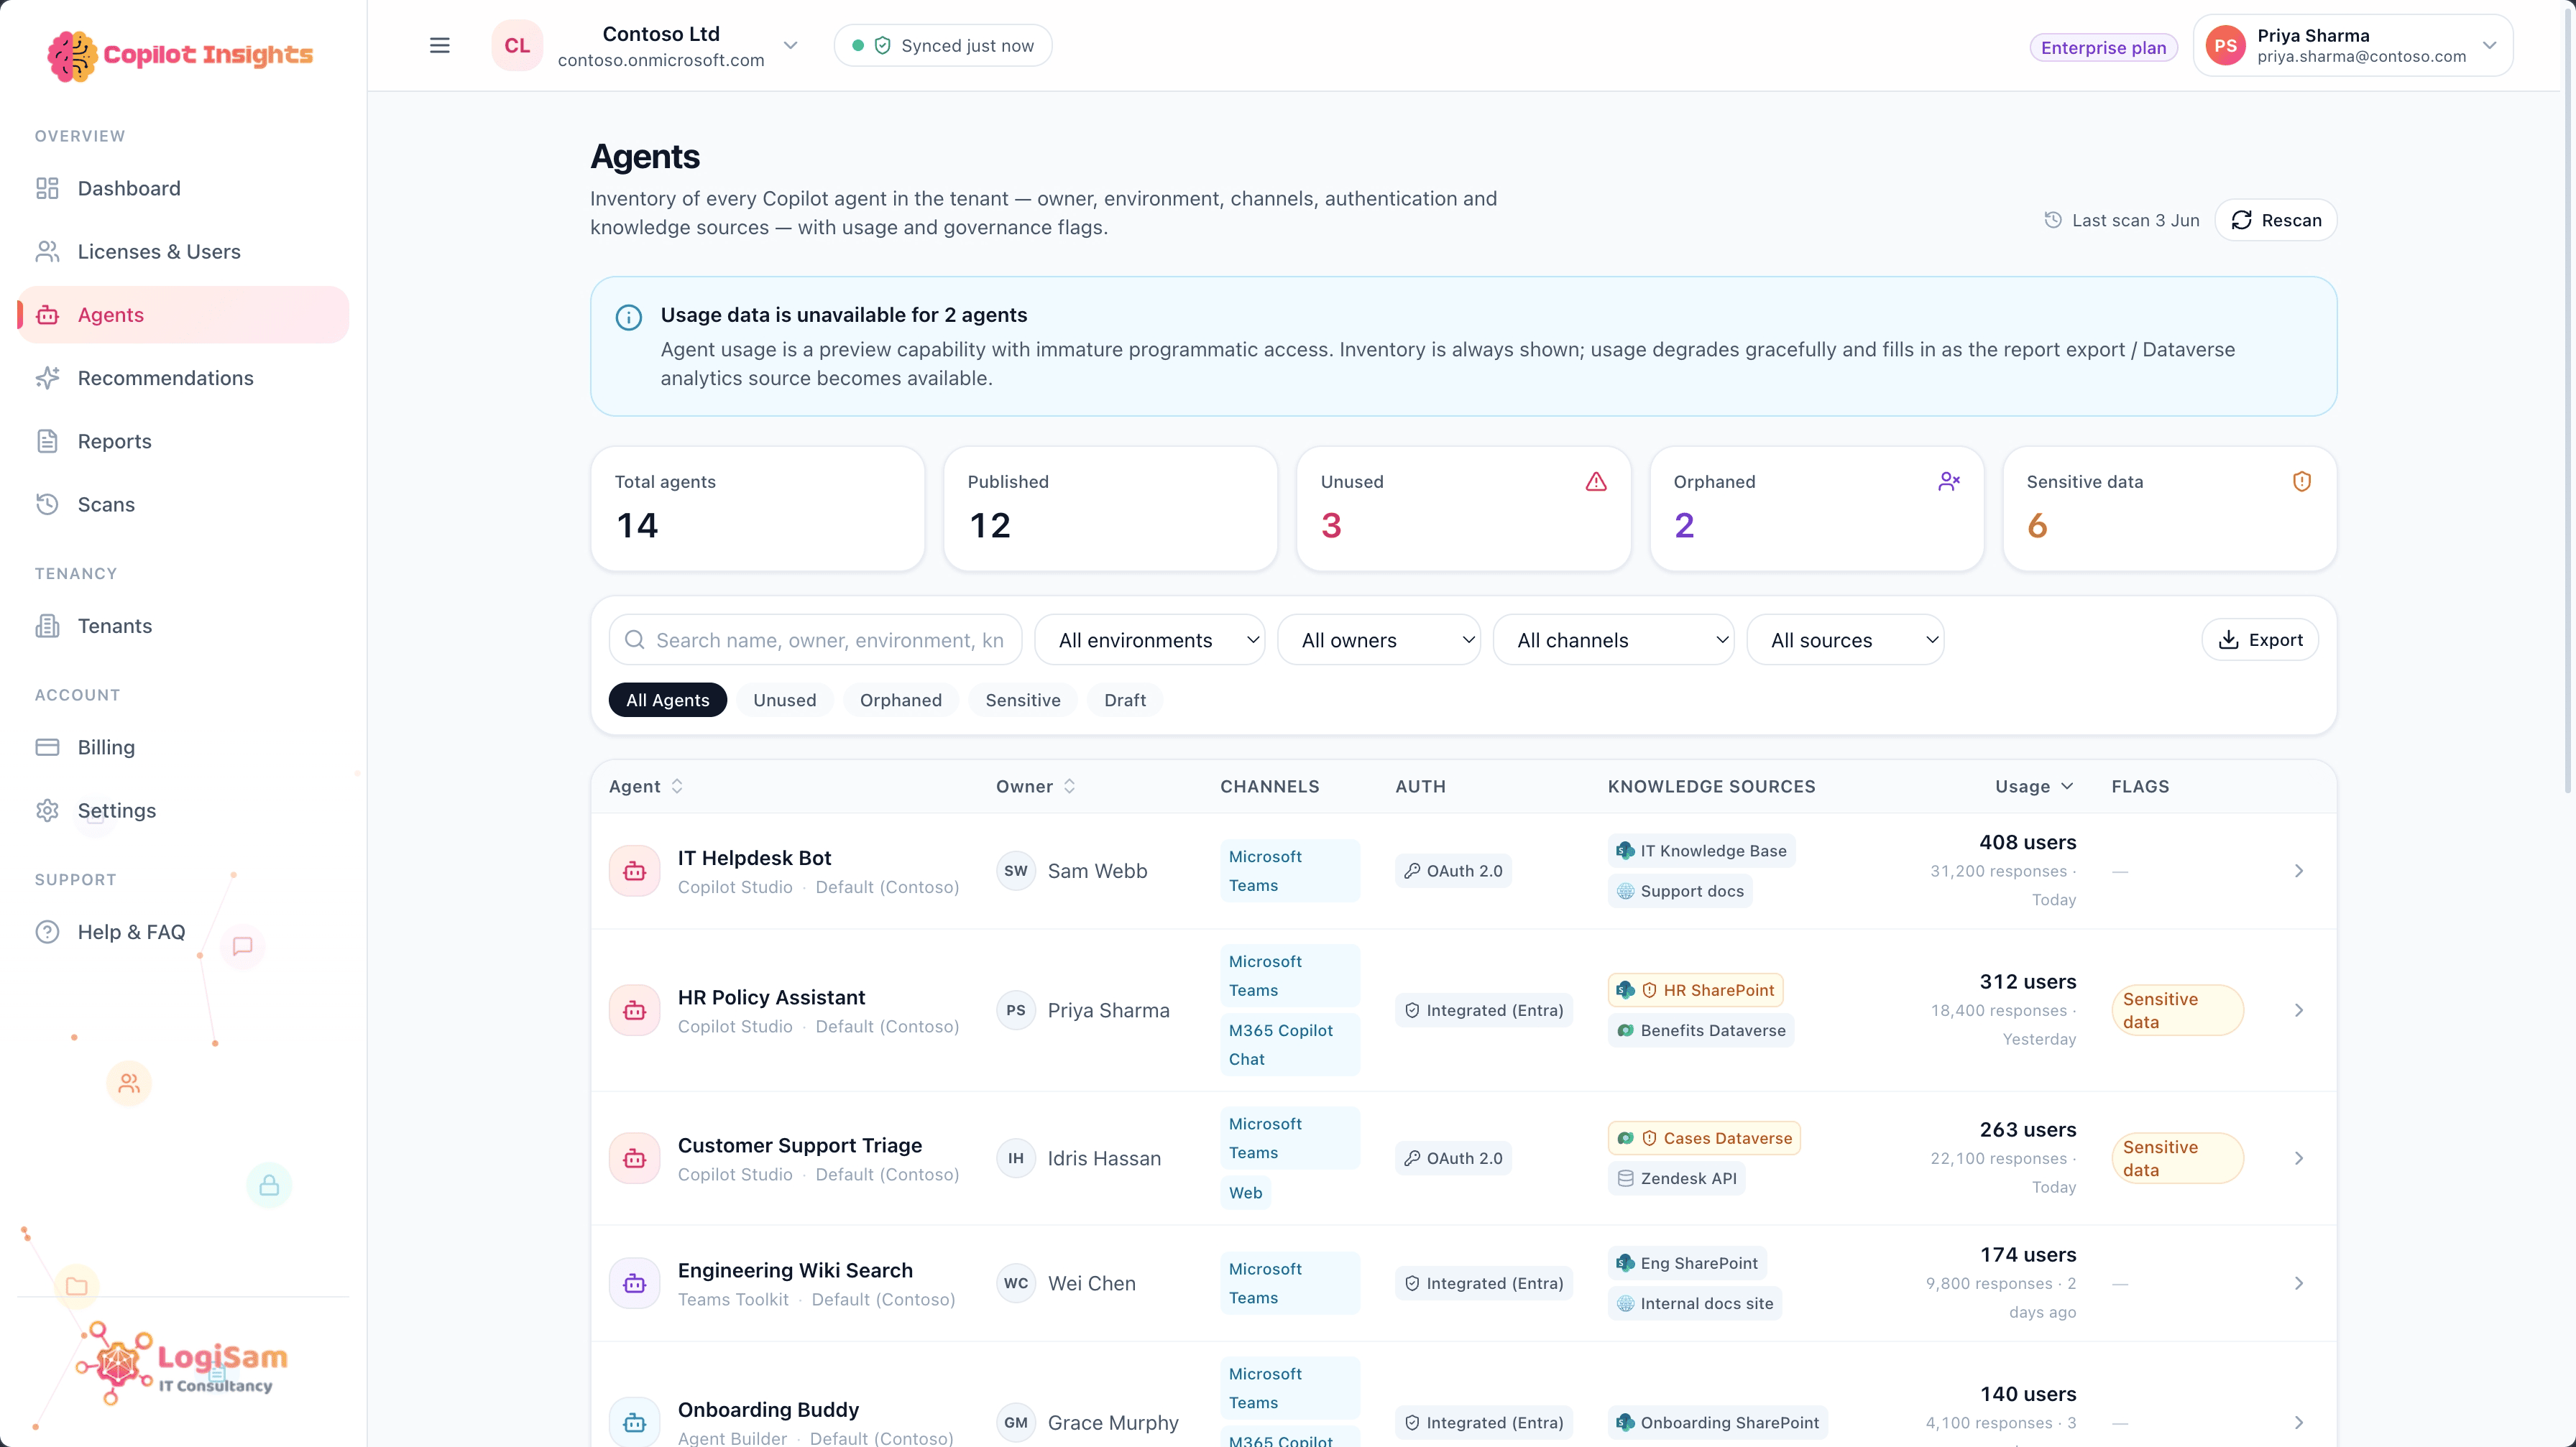Screen dimensions: 2576x1447
Task: Sort table by Agent column
Action: tap(646, 787)
